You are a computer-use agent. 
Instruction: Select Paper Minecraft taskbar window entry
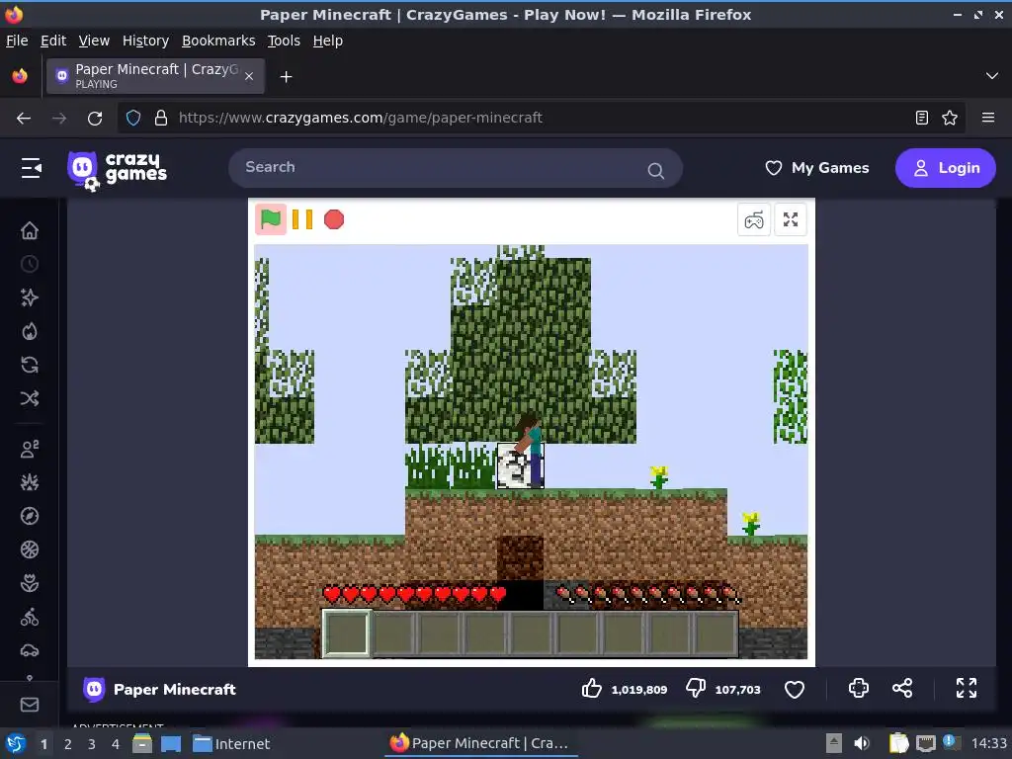(480, 743)
